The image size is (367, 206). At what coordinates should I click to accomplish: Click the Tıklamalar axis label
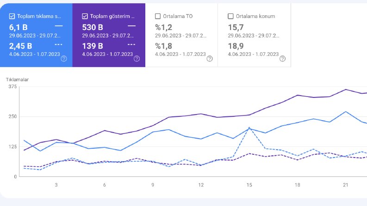click(17, 79)
